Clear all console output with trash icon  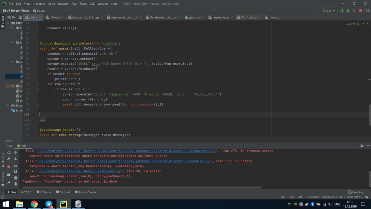[x=16, y=184]
